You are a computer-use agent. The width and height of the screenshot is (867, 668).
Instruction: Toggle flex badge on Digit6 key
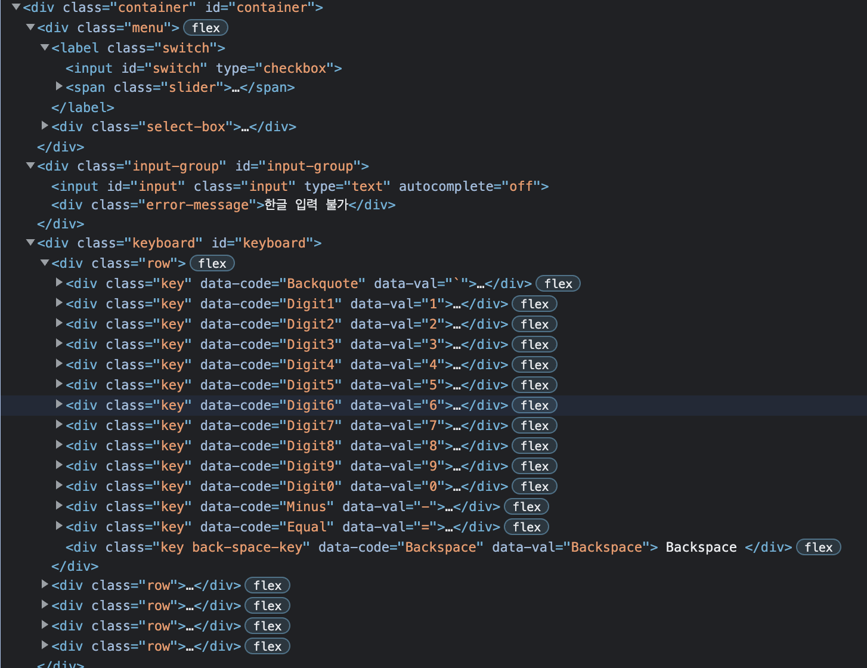coord(535,406)
